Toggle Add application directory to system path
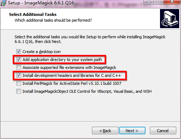181x139 pixels. point(18,60)
